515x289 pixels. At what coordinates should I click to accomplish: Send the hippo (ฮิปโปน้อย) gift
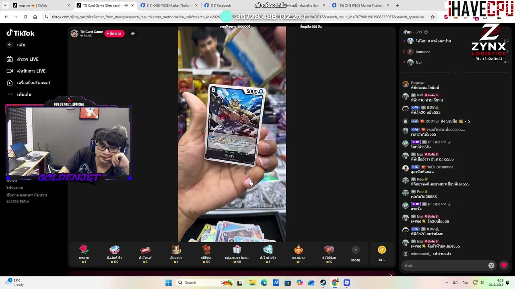tap(329, 254)
